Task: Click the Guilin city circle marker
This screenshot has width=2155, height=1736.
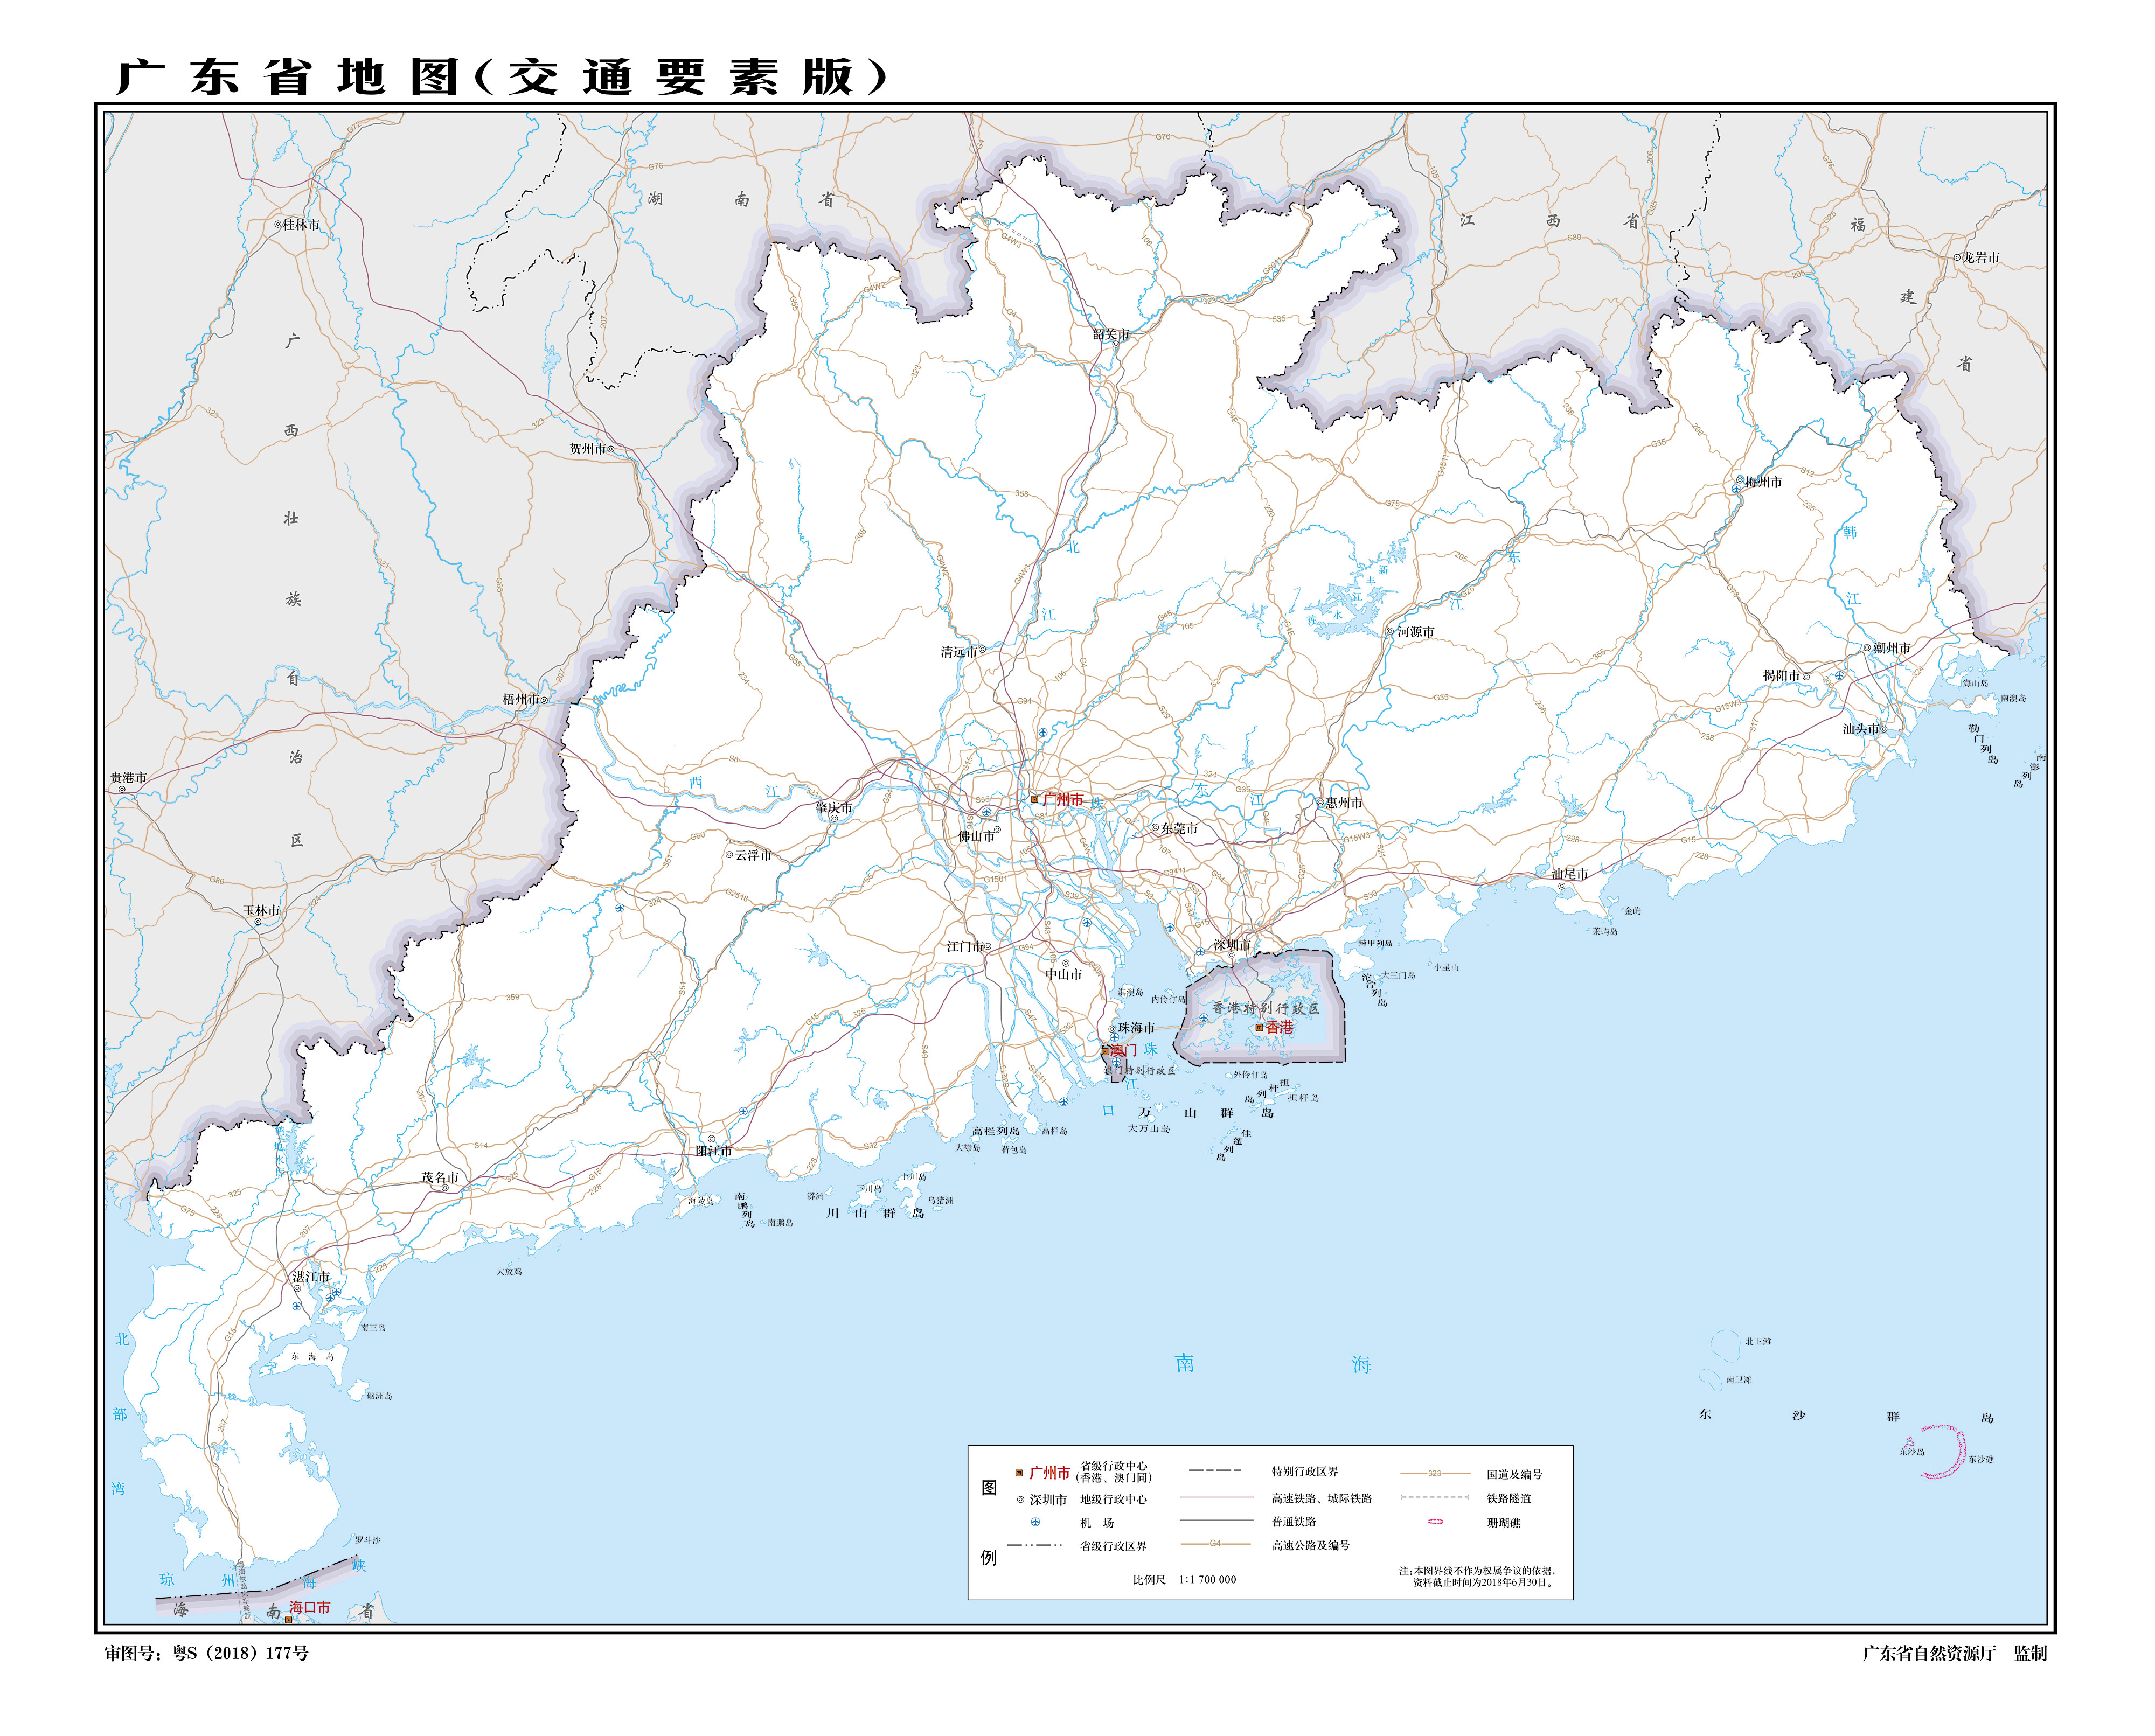Action: (x=278, y=225)
